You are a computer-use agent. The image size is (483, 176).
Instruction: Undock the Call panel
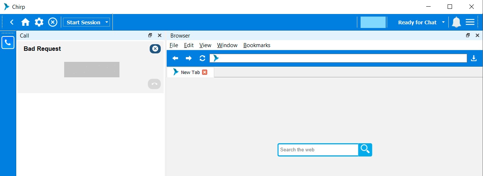click(x=150, y=35)
